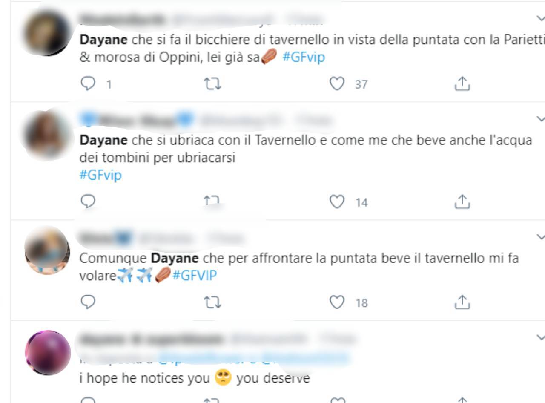Retweet the tweet mentioning Oppini
Image resolution: width=545 pixels, height=403 pixels.
click(212, 84)
